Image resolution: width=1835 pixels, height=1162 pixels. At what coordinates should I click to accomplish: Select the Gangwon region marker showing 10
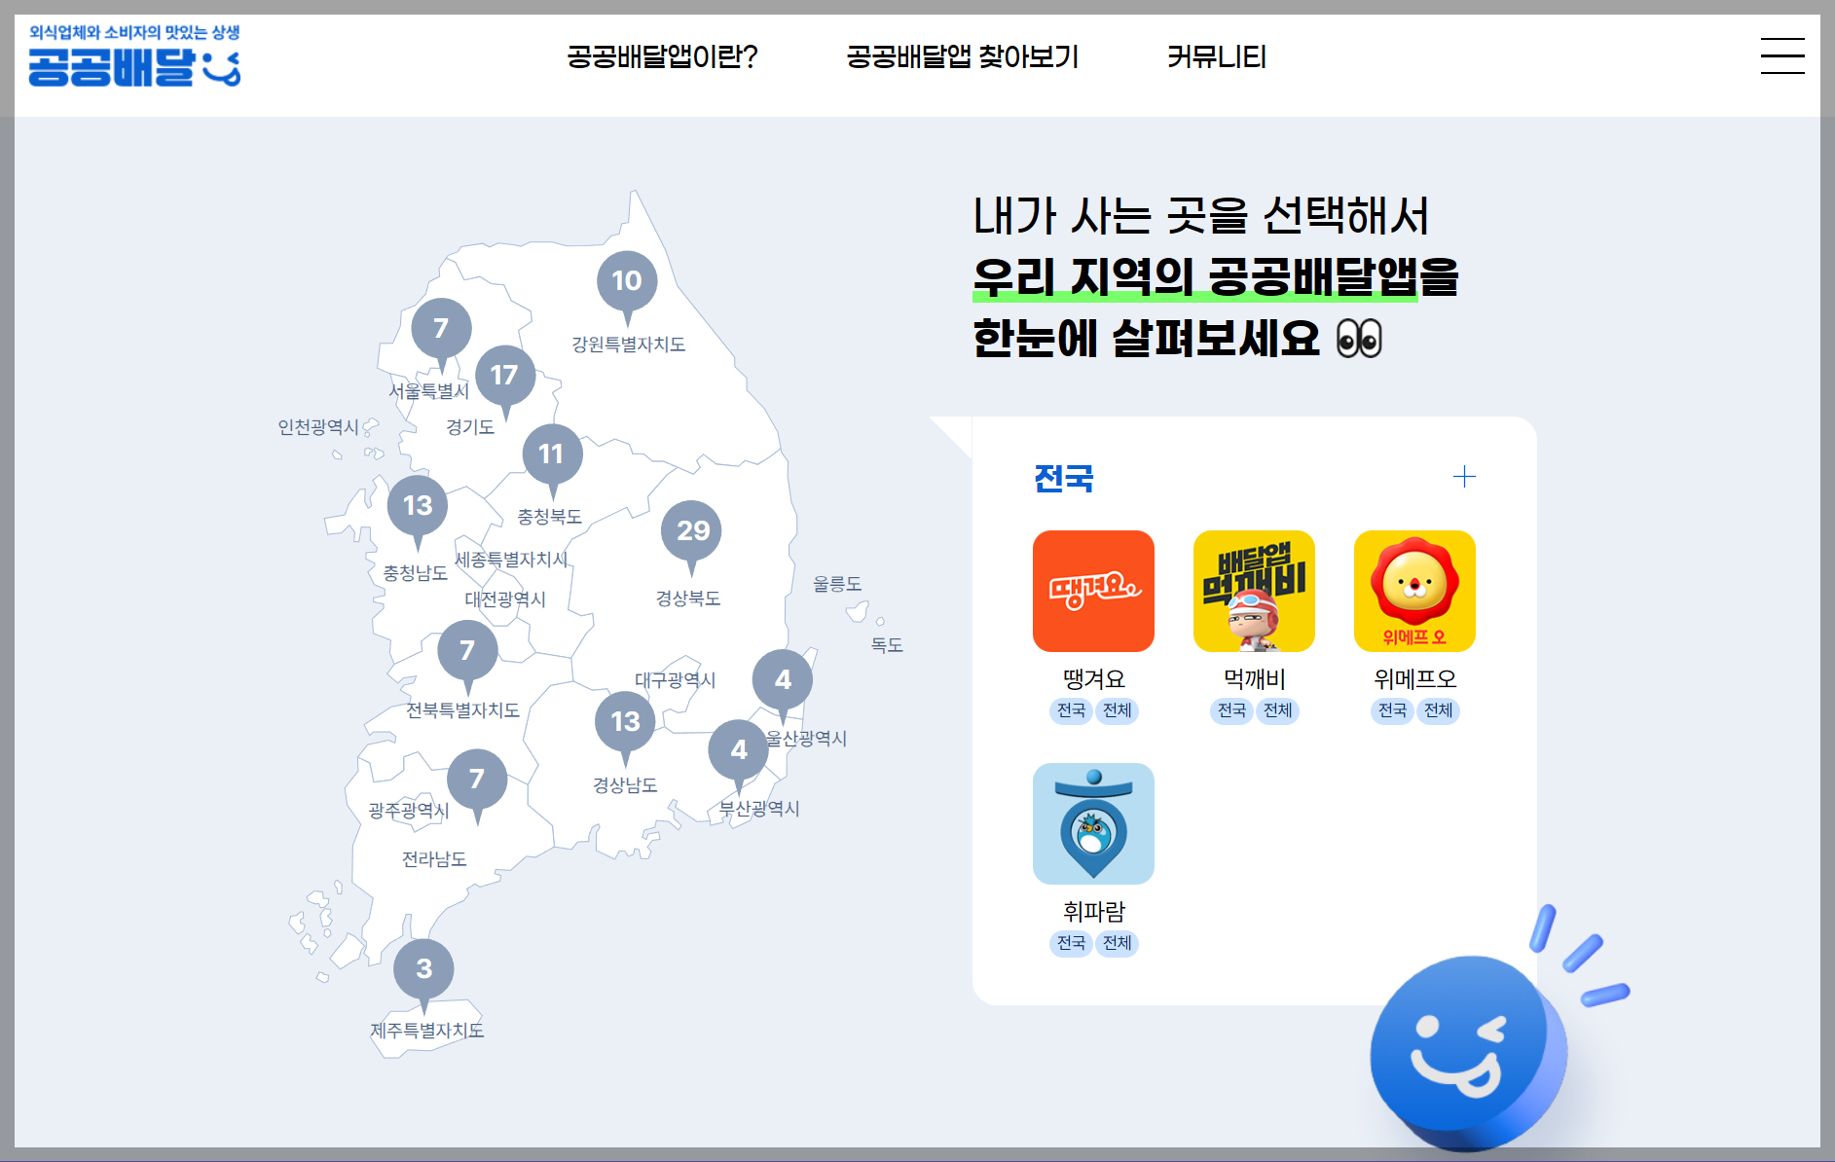pyautogui.click(x=628, y=280)
